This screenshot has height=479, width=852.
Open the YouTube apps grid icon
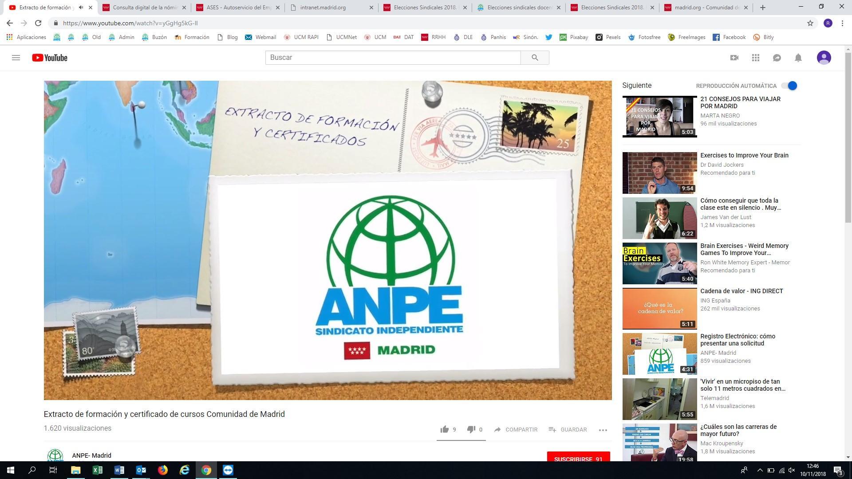click(x=756, y=58)
